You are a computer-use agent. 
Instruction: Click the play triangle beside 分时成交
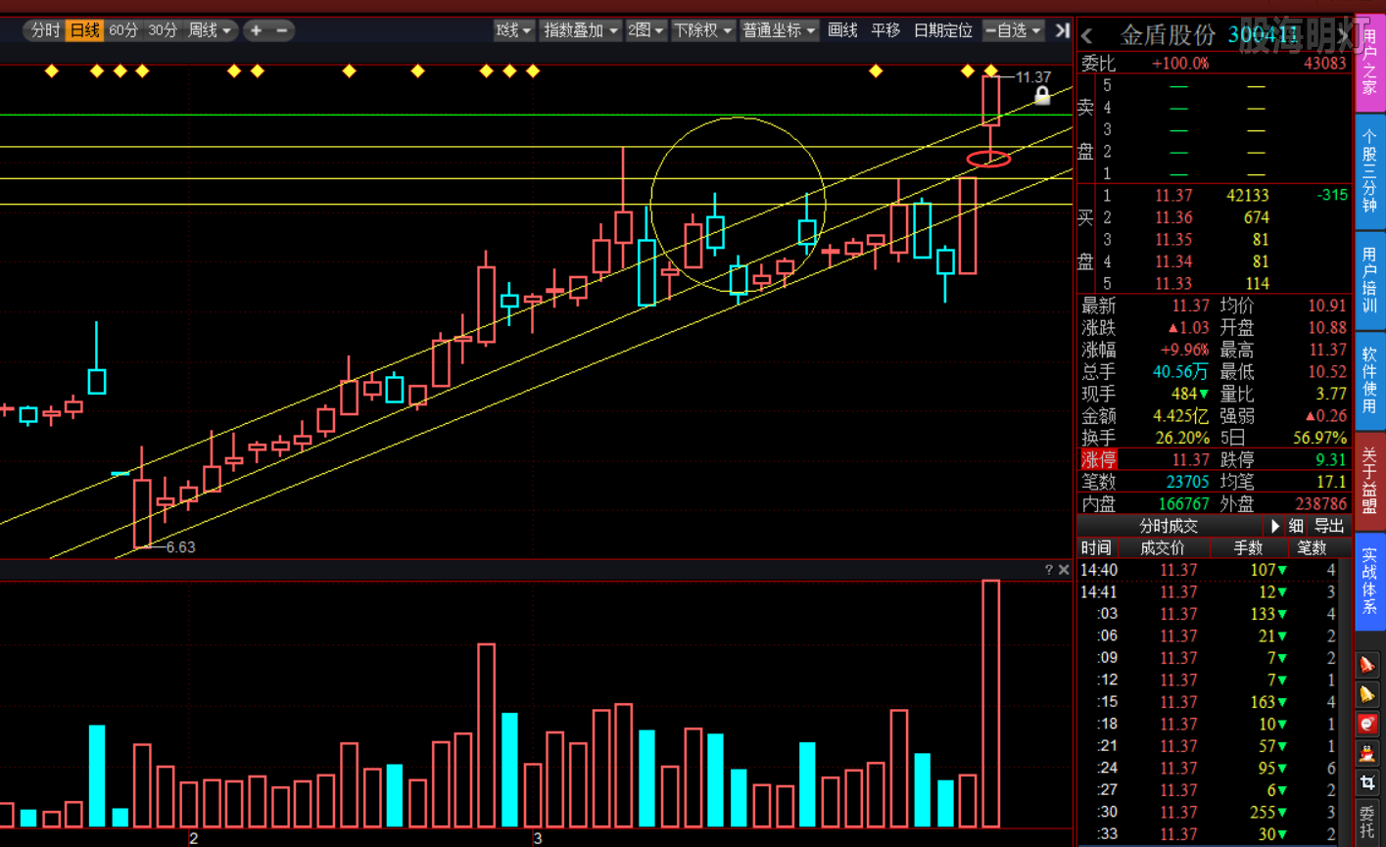point(1275,526)
